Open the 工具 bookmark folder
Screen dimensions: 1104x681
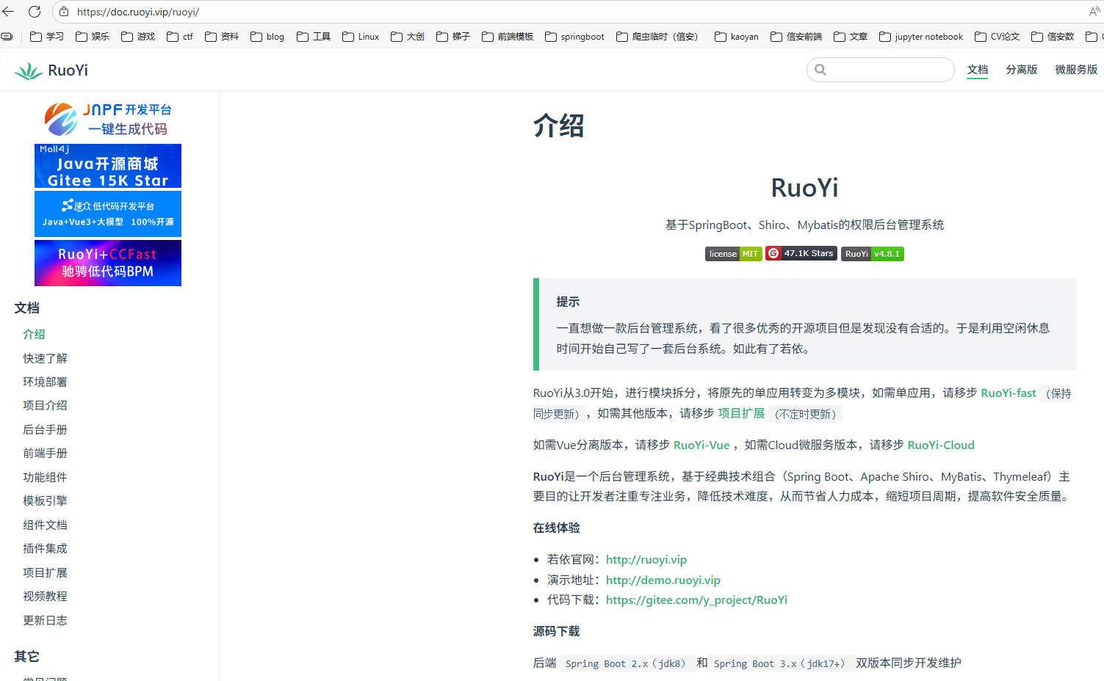click(x=314, y=37)
